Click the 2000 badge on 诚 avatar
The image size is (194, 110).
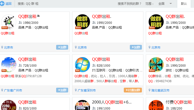coord(5,28)
